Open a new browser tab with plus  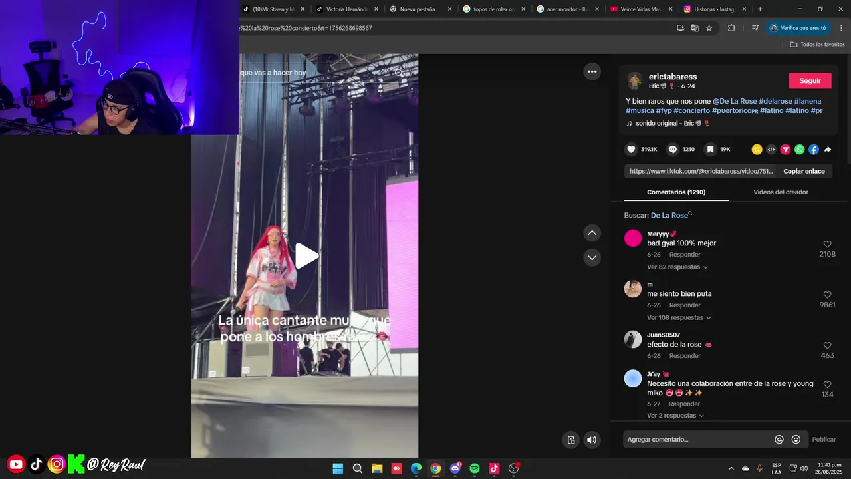760,9
